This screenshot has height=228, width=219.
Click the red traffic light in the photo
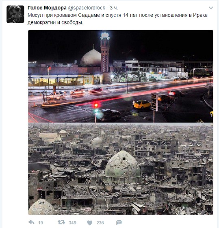coord(96,105)
